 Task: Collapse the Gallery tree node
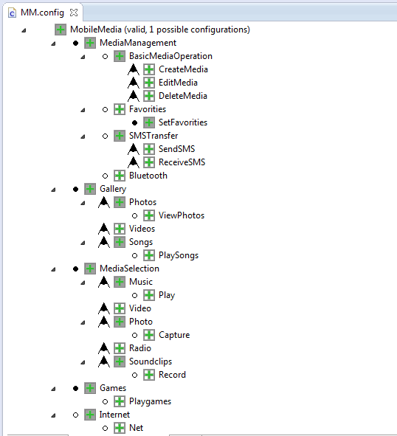pos(53,190)
